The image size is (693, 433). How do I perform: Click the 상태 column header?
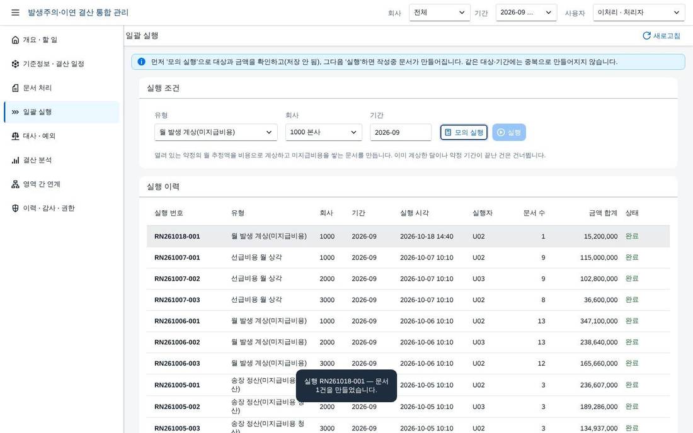click(631, 213)
